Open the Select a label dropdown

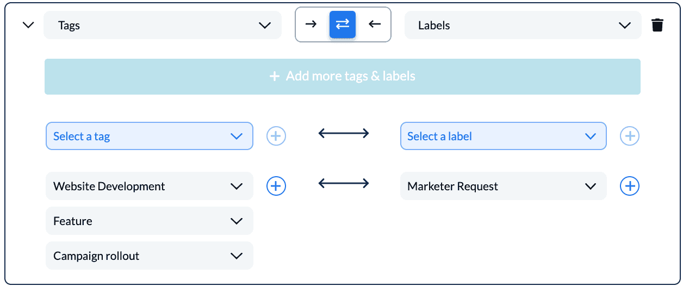(504, 136)
